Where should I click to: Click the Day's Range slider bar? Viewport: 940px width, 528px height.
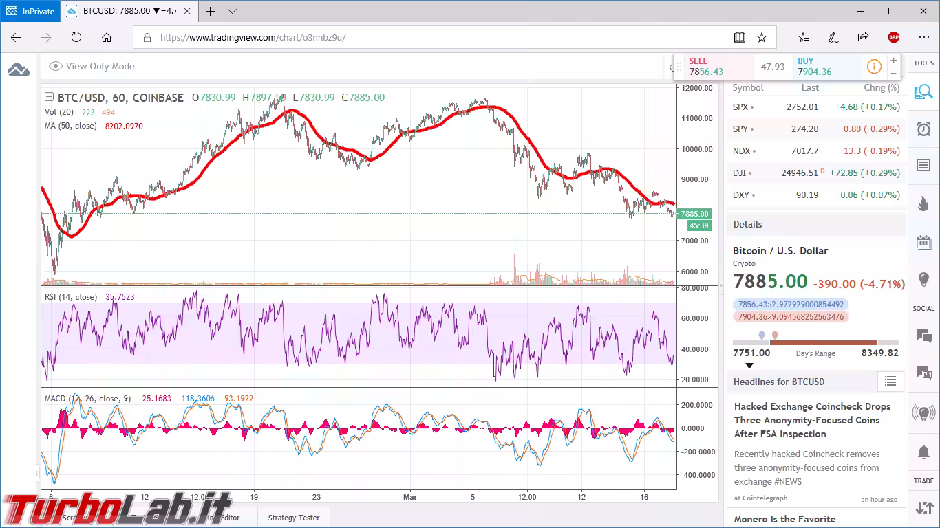[x=815, y=342]
